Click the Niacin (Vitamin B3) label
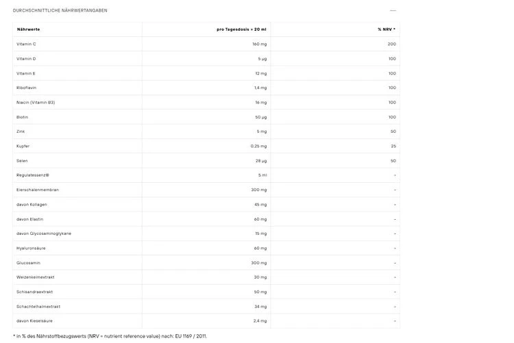 point(36,103)
